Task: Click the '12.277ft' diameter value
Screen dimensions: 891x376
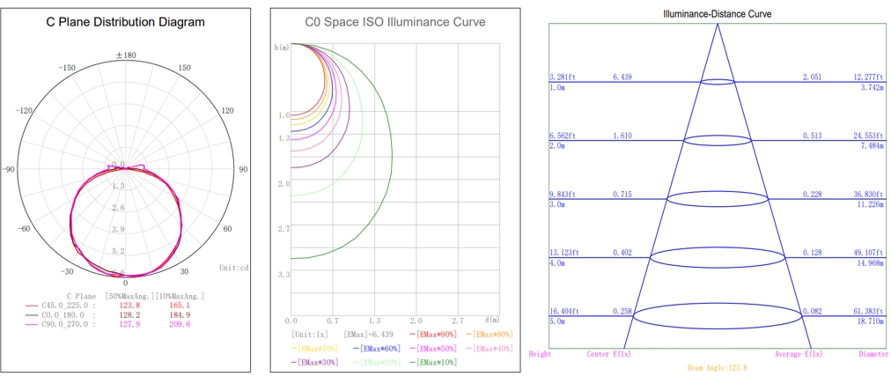Action: [x=869, y=77]
